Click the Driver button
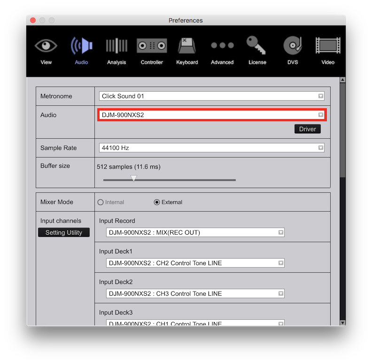This screenshot has width=372, height=364. click(308, 129)
